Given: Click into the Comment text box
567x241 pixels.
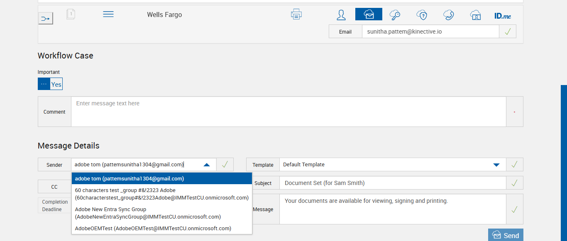Looking at the screenshot, I should 288,112.
